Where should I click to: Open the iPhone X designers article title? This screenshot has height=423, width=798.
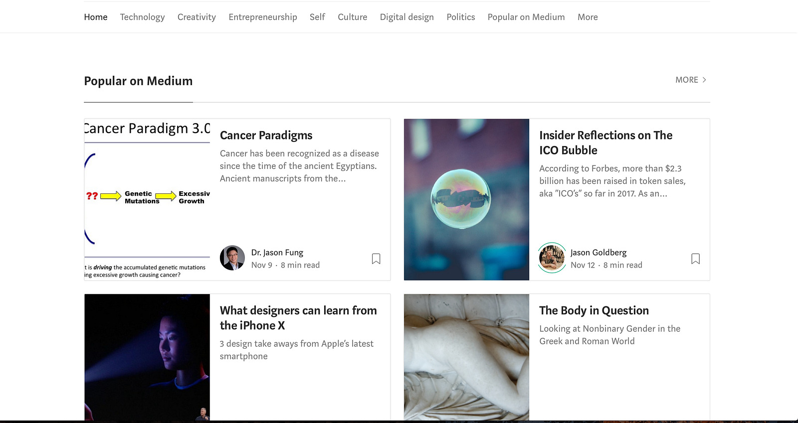(298, 318)
